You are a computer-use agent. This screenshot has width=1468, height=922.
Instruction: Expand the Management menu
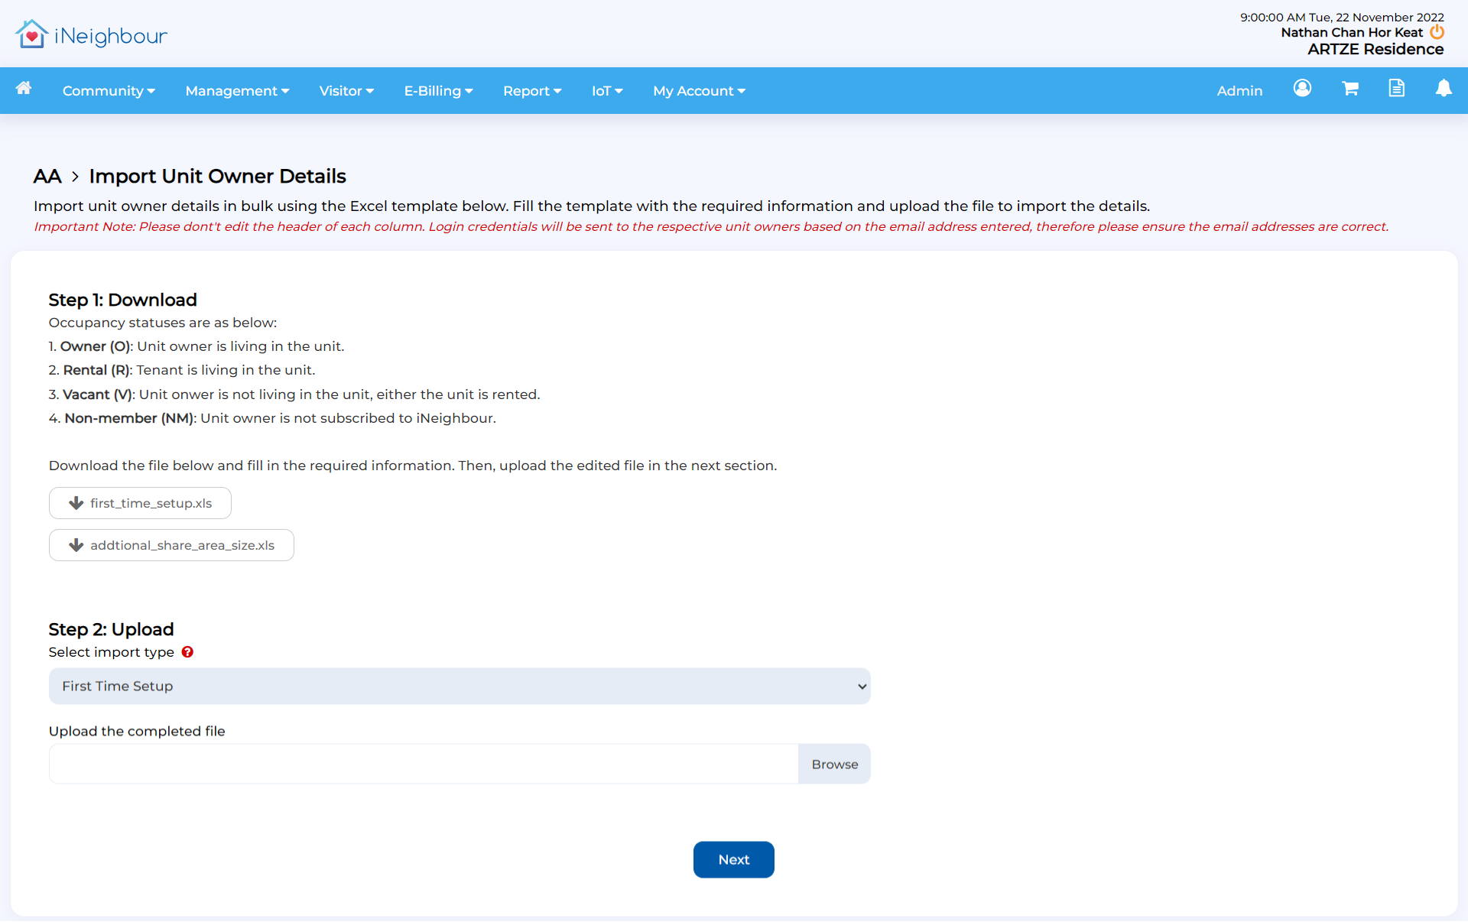pyautogui.click(x=237, y=91)
